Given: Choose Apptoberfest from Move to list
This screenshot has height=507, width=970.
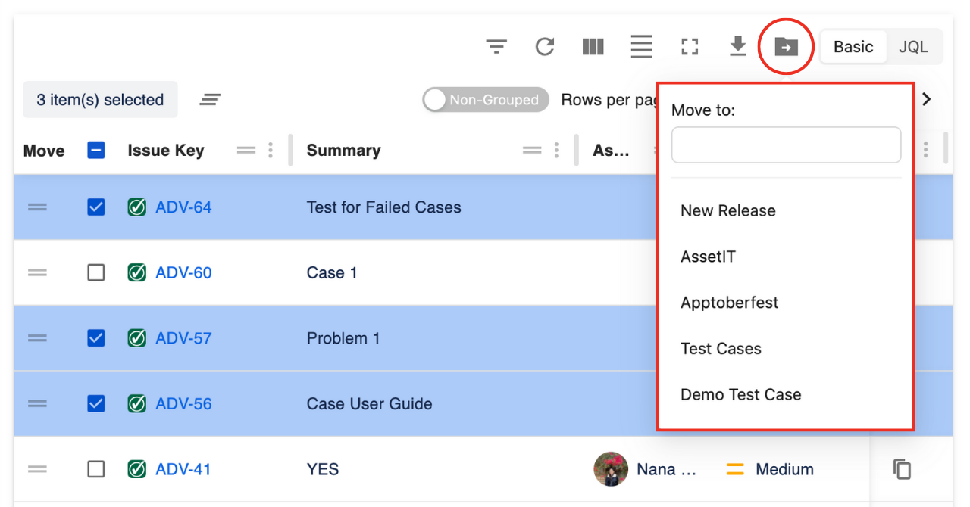Looking at the screenshot, I should coord(730,303).
